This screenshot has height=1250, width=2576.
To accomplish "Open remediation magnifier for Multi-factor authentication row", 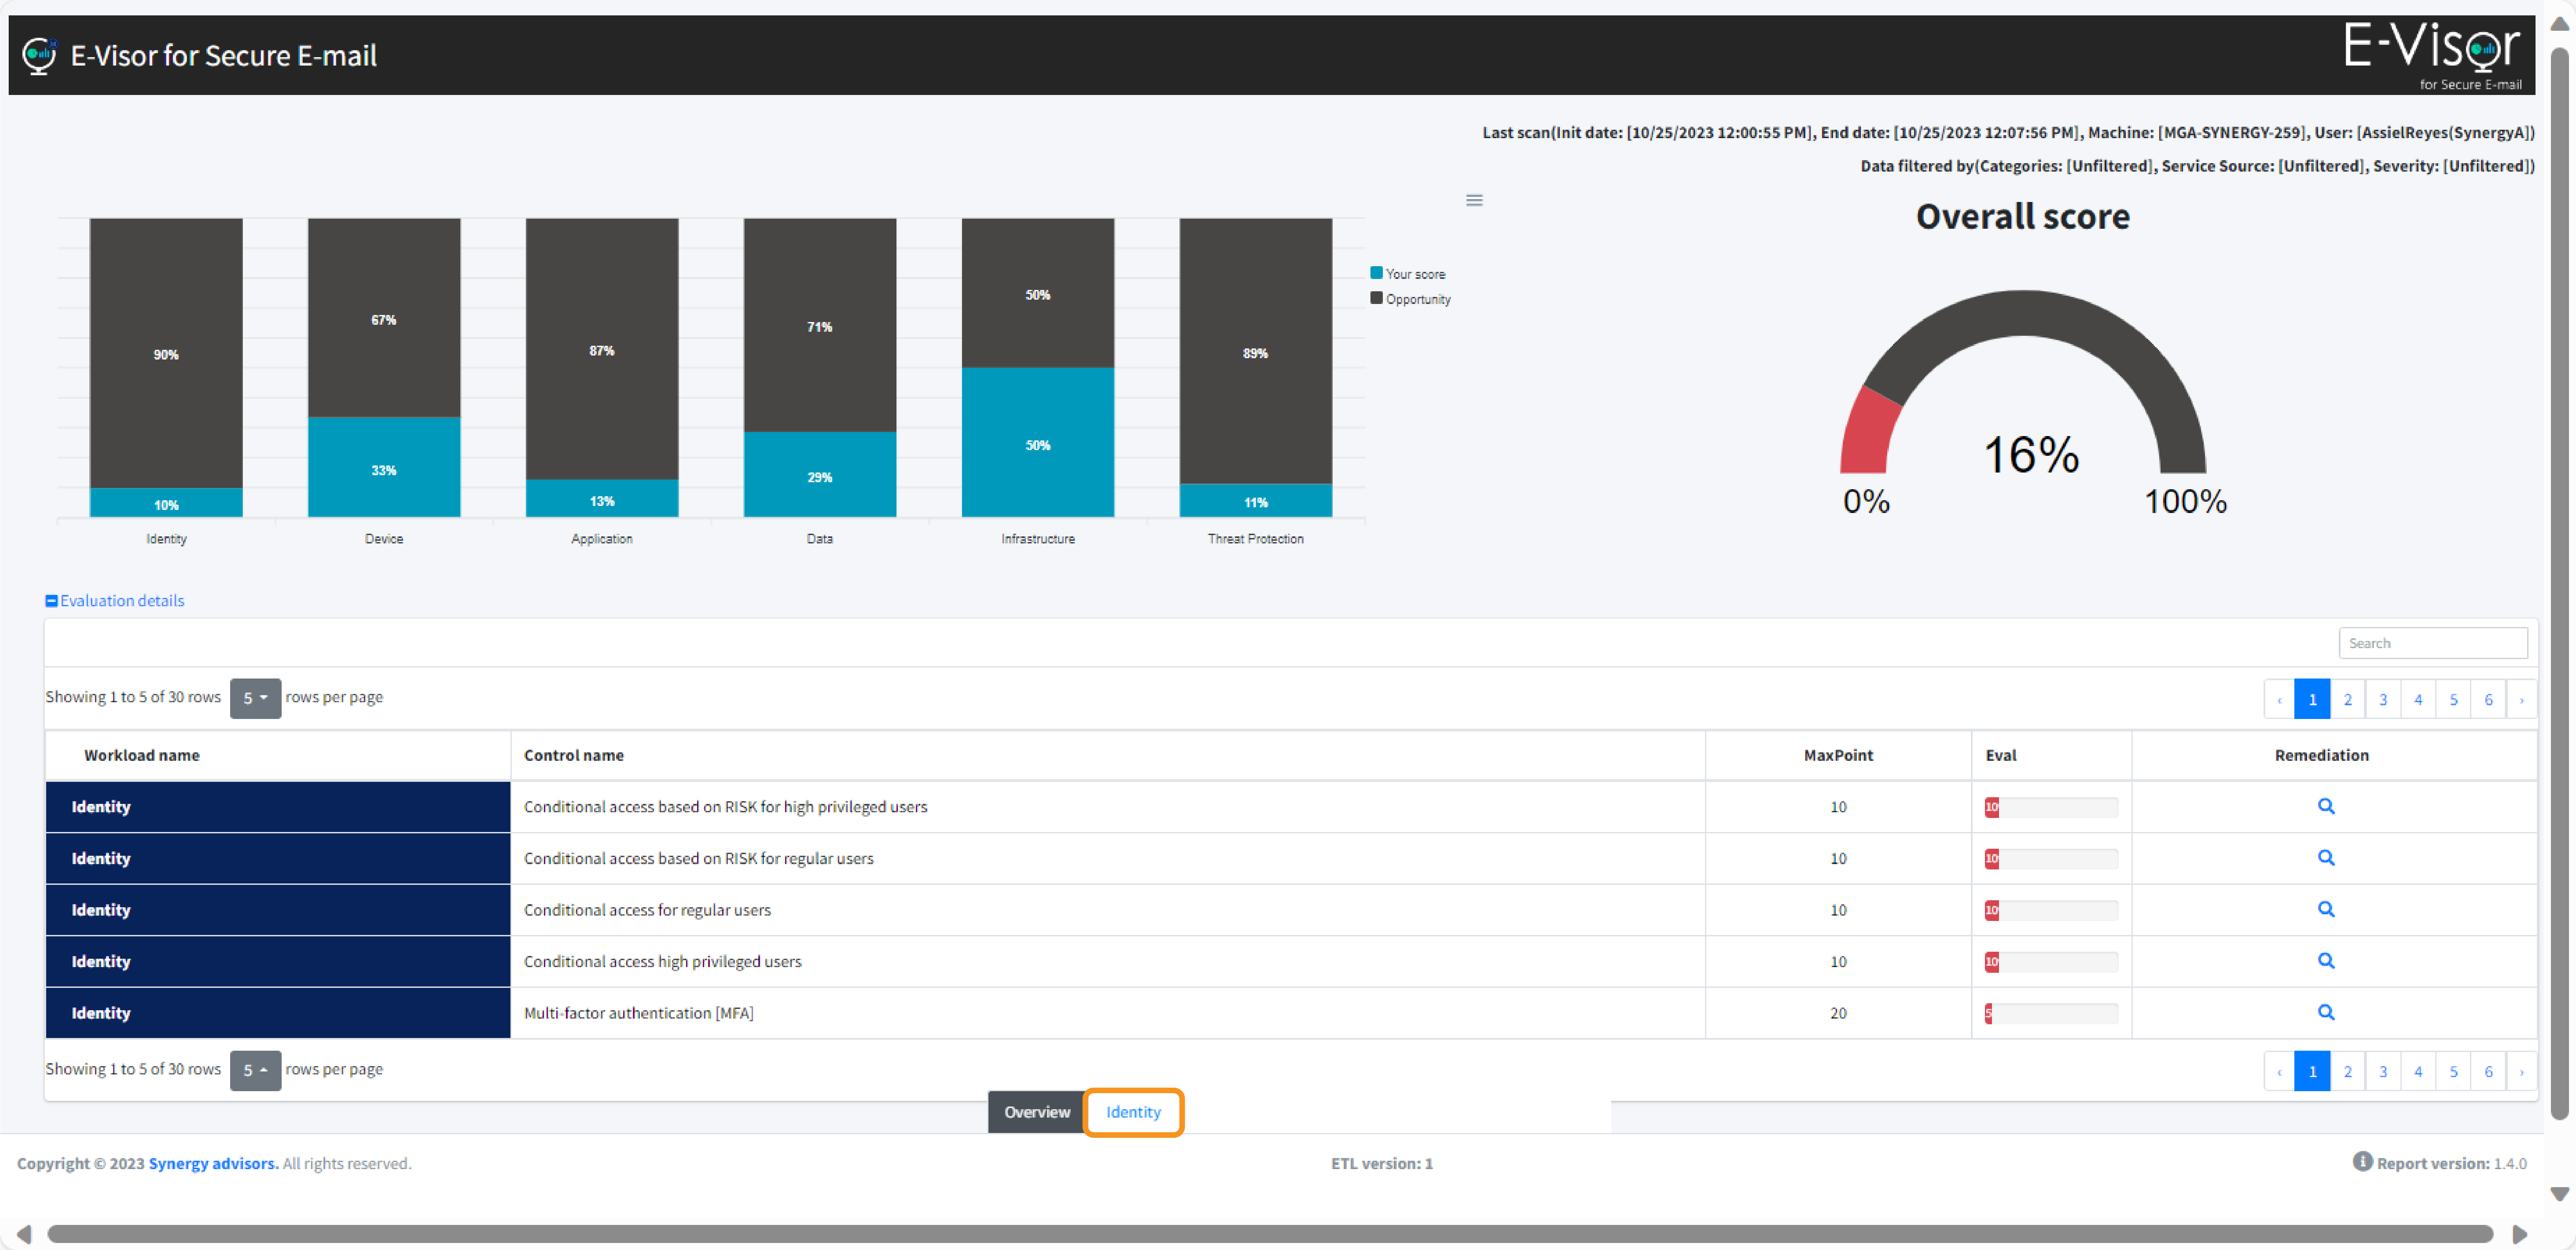I will (2326, 1012).
